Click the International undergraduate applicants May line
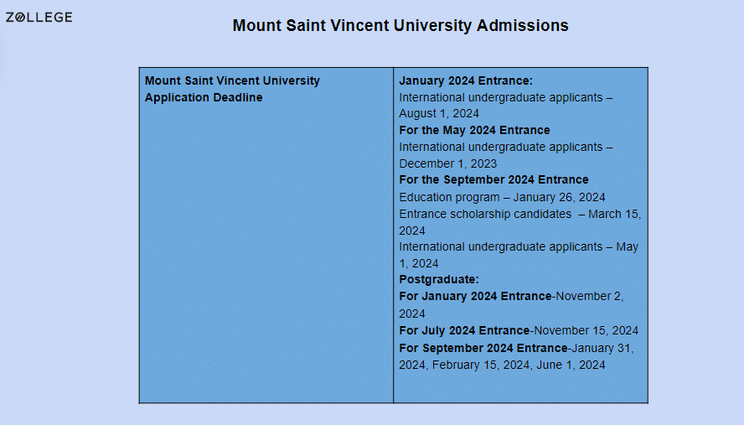 click(519, 255)
